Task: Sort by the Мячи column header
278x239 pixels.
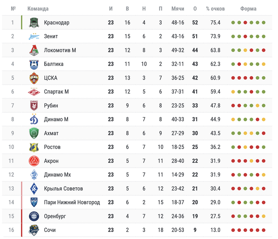Action: click(178, 9)
